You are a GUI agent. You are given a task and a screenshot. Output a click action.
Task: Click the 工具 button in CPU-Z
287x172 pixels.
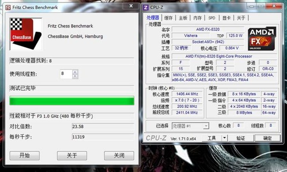[212, 138]
